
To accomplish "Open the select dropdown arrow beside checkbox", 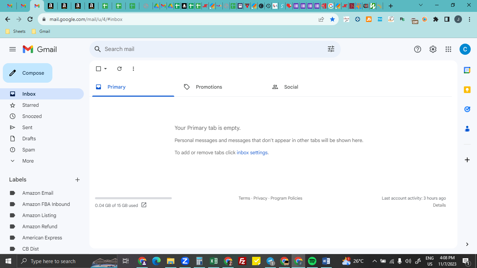I will tap(105, 69).
